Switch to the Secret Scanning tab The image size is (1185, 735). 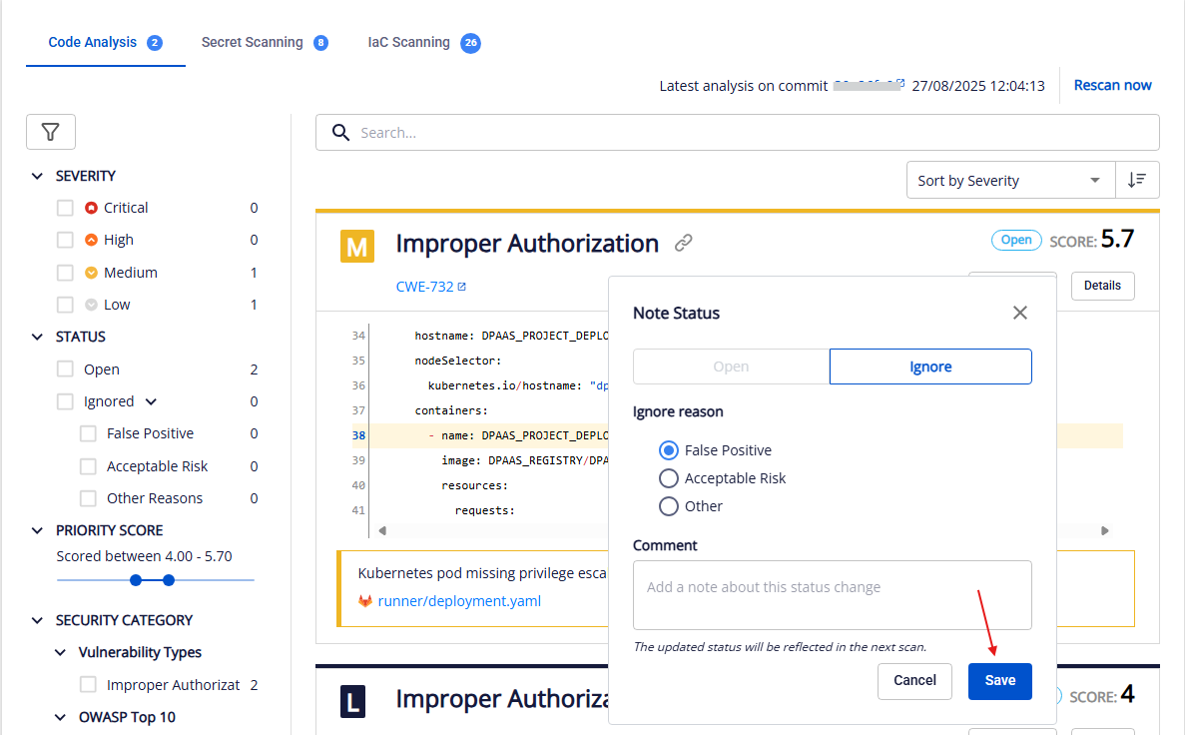point(253,43)
